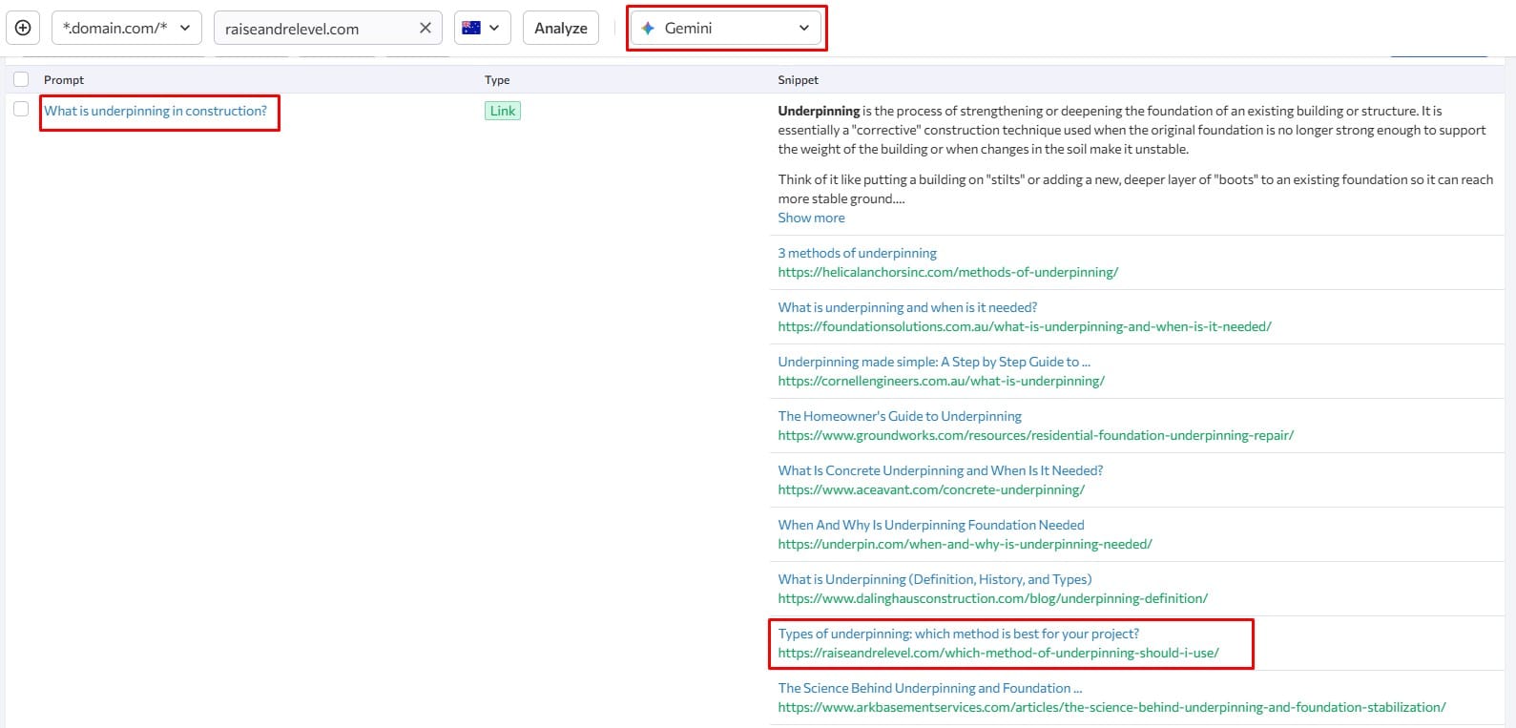Click the green Link type badge

tap(502, 111)
